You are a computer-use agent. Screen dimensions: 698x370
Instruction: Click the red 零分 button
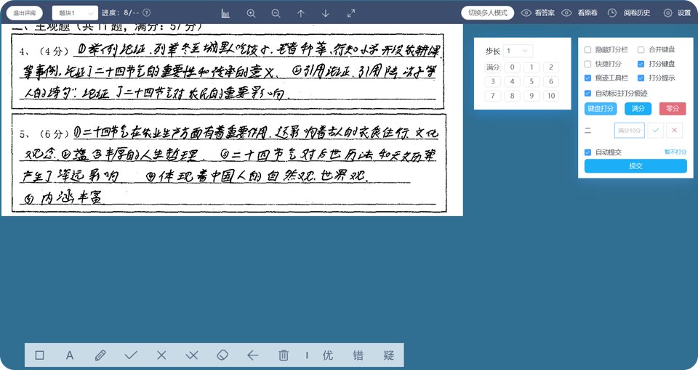point(672,109)
